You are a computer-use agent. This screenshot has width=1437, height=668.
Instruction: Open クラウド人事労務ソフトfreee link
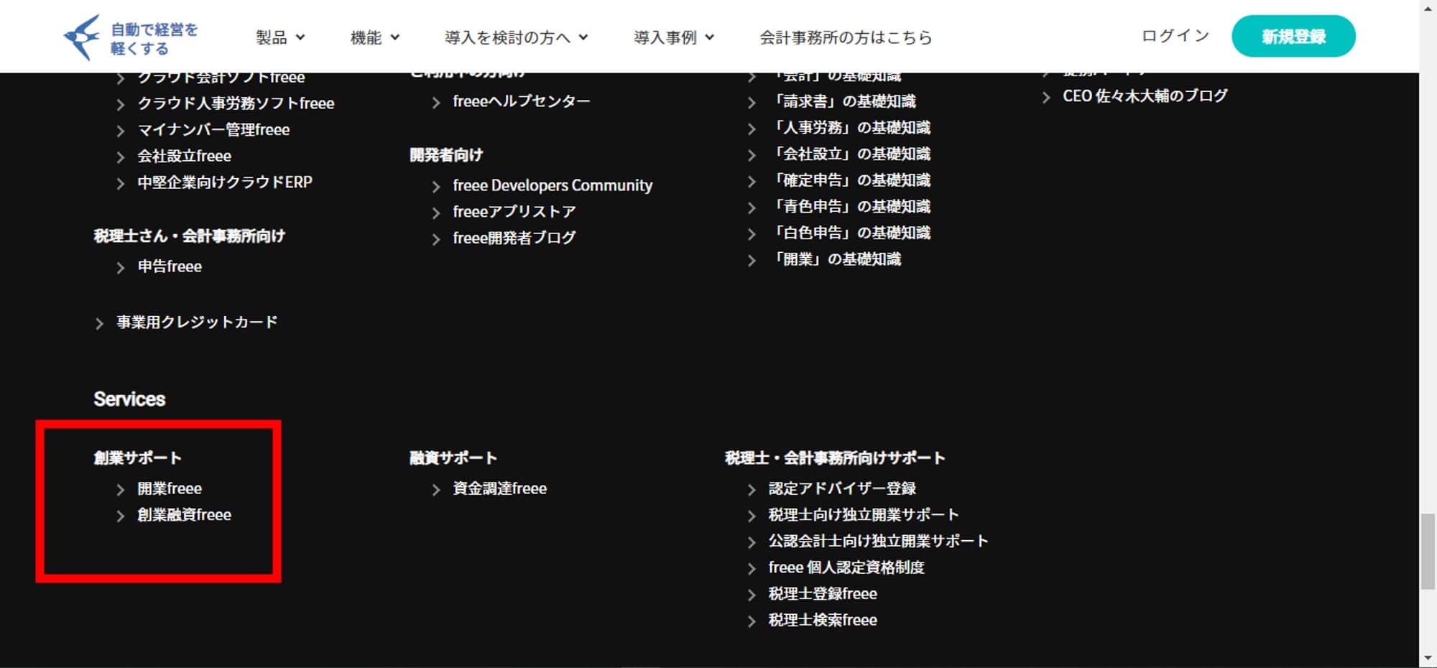pos(236,103)
